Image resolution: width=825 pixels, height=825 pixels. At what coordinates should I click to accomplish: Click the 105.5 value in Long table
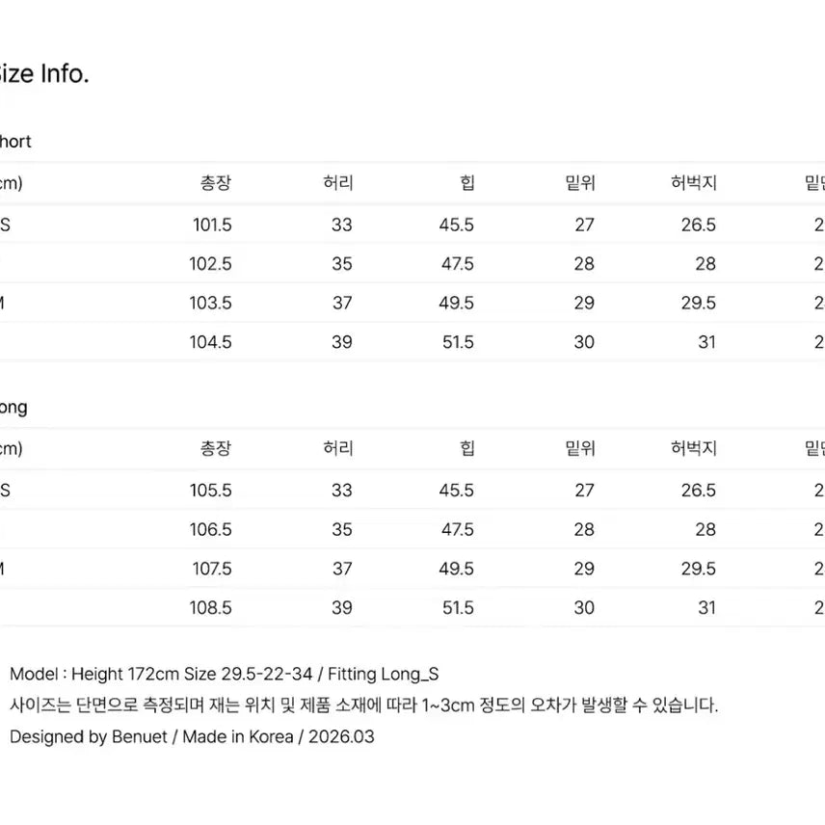210,491
